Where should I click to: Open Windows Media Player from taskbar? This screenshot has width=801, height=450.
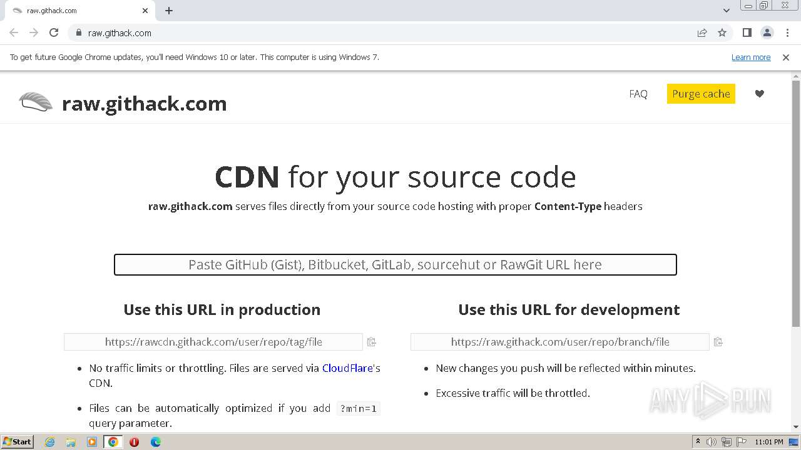point(92,442)
